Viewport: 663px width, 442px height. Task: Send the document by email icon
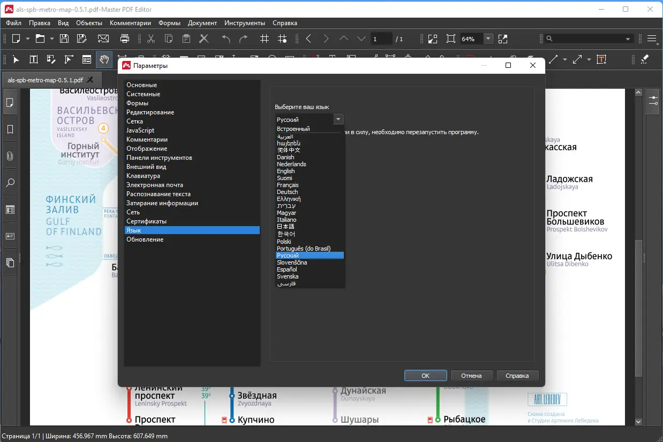click(103, 38)
